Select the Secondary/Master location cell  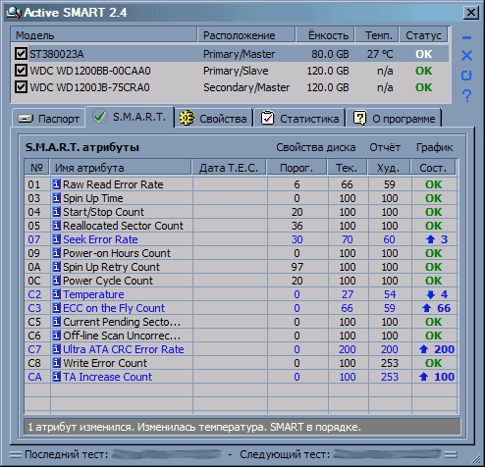246,87
